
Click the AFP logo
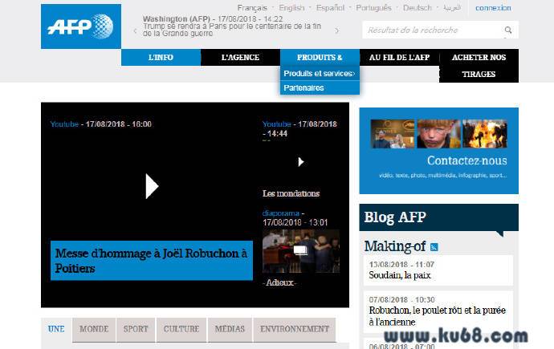[x=81, y=26]
